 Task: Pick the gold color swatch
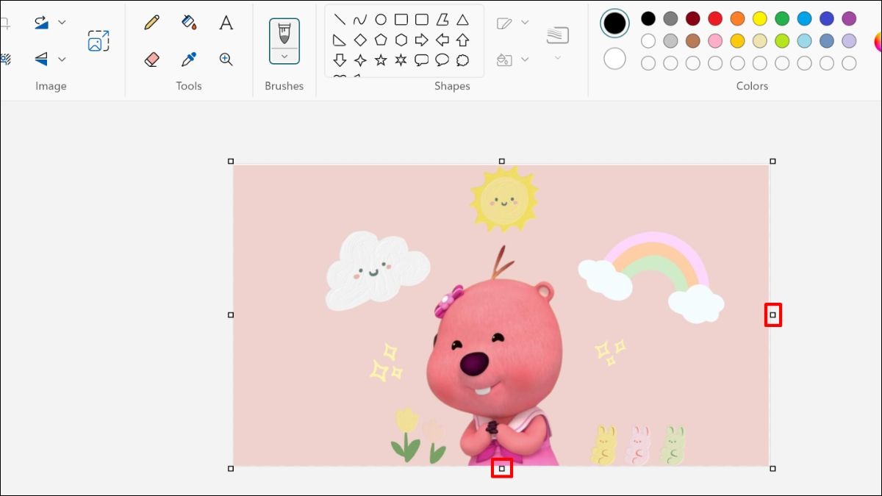737,41
